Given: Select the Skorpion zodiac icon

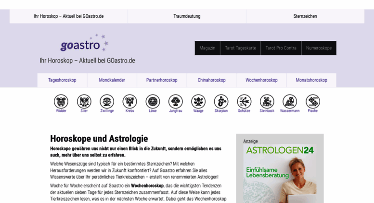Looking at the screenshot, I should click(221, 102).
